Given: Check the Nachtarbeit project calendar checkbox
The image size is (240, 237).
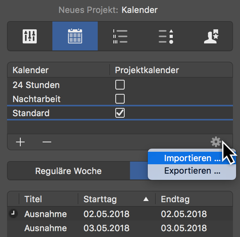Looking at the screenshot, I should pyautogui.click(x=120, y=98).
